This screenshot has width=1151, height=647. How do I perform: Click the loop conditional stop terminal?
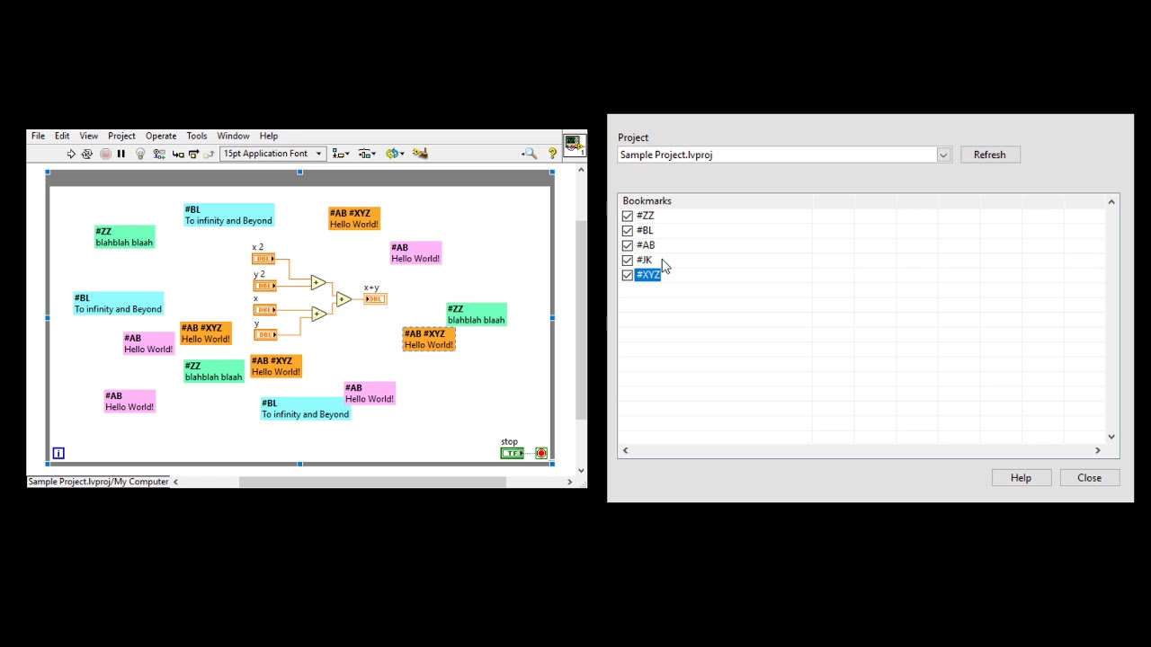click(541, 453)
